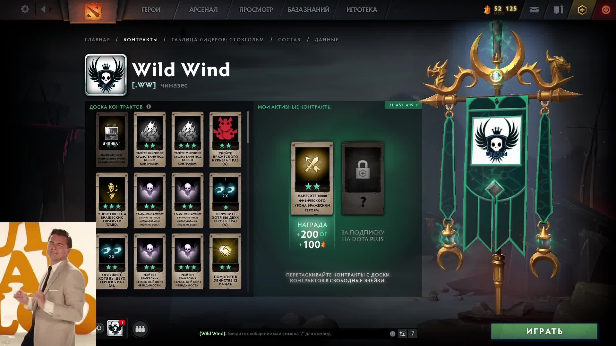Switch to ТАБЛИЦА ЛИДЕРОВ: СТОКГОЛЬМ tab

pyautogui.click(x=218, y=40)
